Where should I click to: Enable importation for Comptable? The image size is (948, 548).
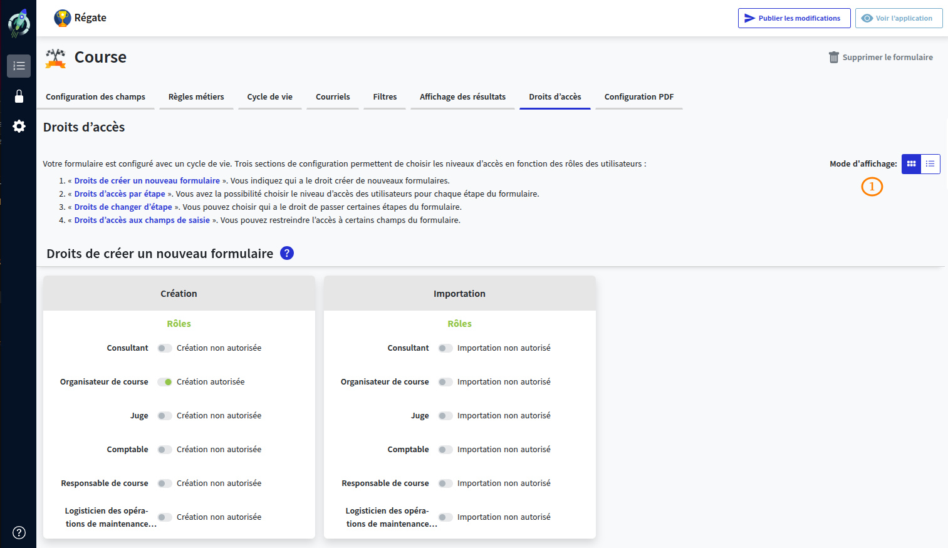445,449
